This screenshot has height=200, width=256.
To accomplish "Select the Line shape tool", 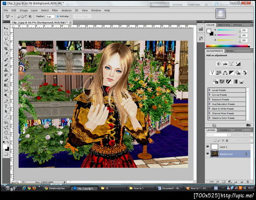I will (6, 116).
